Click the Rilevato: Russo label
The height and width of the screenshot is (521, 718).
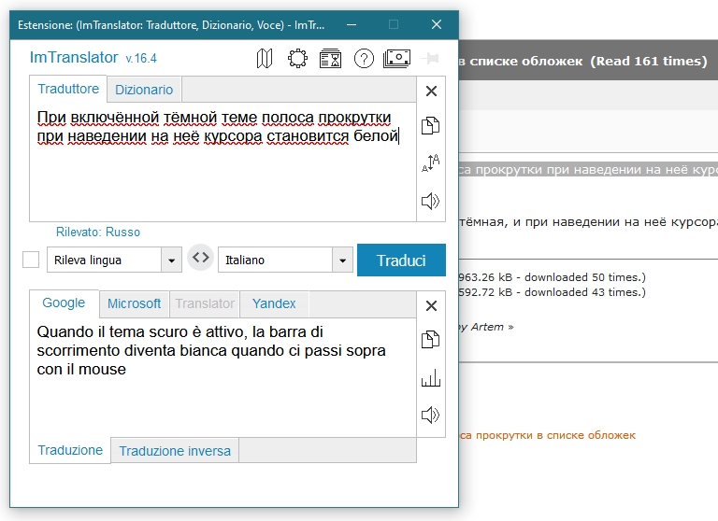(x=98, y=232)
